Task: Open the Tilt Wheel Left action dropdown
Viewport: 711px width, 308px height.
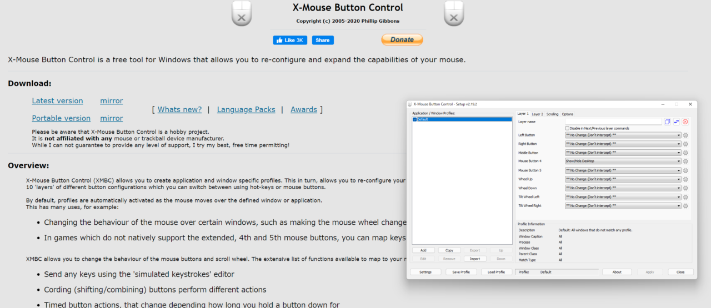Action: tap(623, 197)
